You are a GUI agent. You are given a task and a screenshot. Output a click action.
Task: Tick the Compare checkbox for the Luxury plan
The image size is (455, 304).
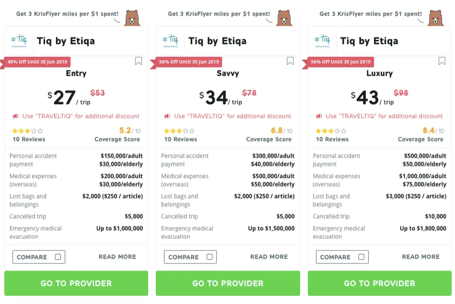[x=362, y=257]
